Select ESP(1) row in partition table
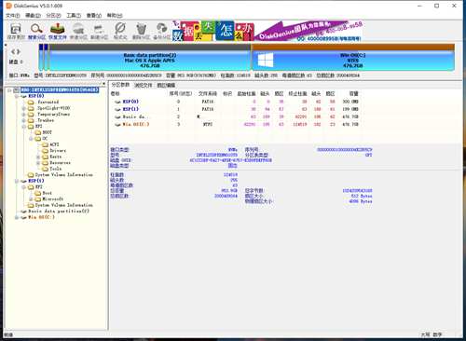 (x=236, y=109)
